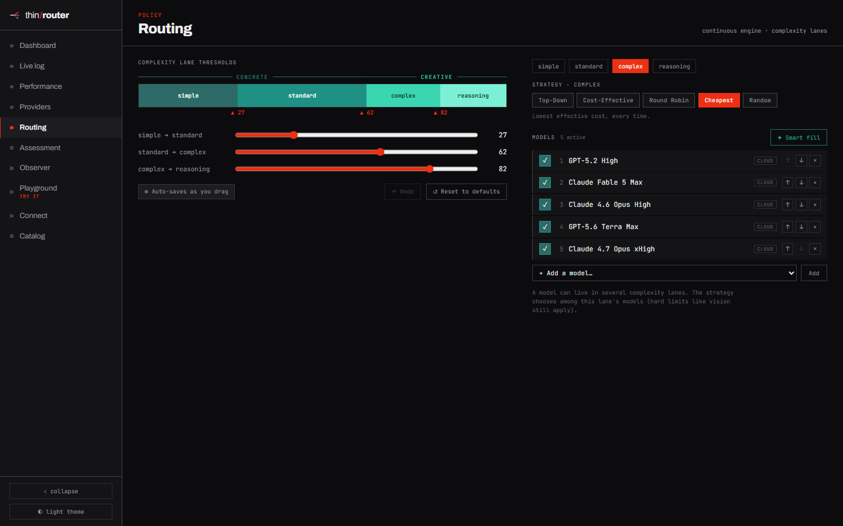Move GPT-5.6 Terra Max down

[x=801, y=227]
